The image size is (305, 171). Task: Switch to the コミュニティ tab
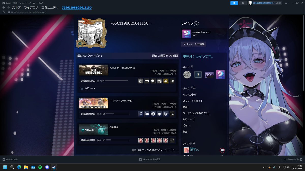pos(50,8)
